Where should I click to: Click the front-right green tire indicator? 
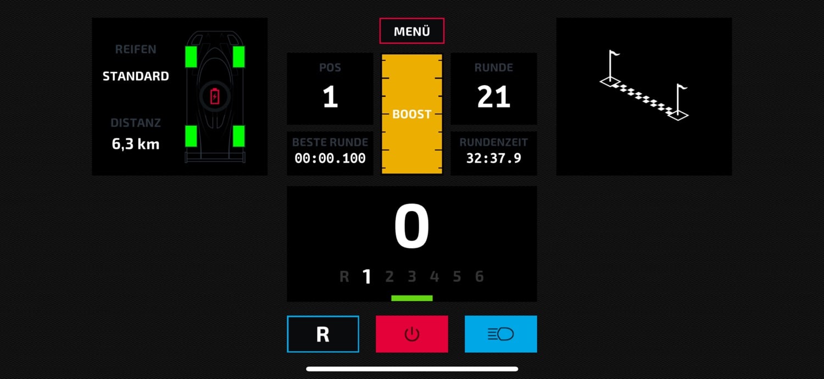coord(238,57)
